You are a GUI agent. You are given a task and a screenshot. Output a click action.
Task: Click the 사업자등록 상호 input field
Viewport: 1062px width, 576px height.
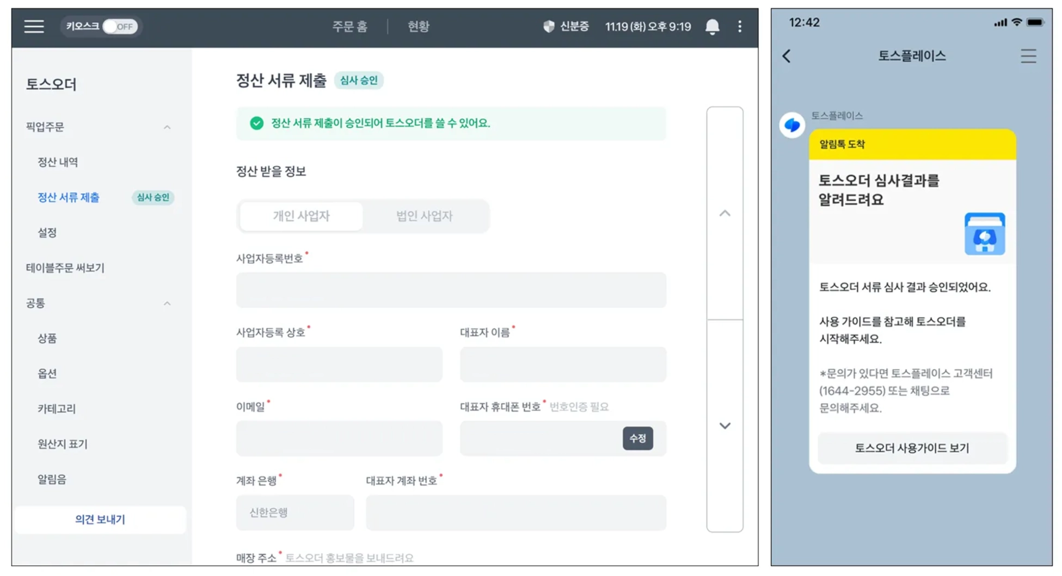pyautogui.click(x=339, y=364)
